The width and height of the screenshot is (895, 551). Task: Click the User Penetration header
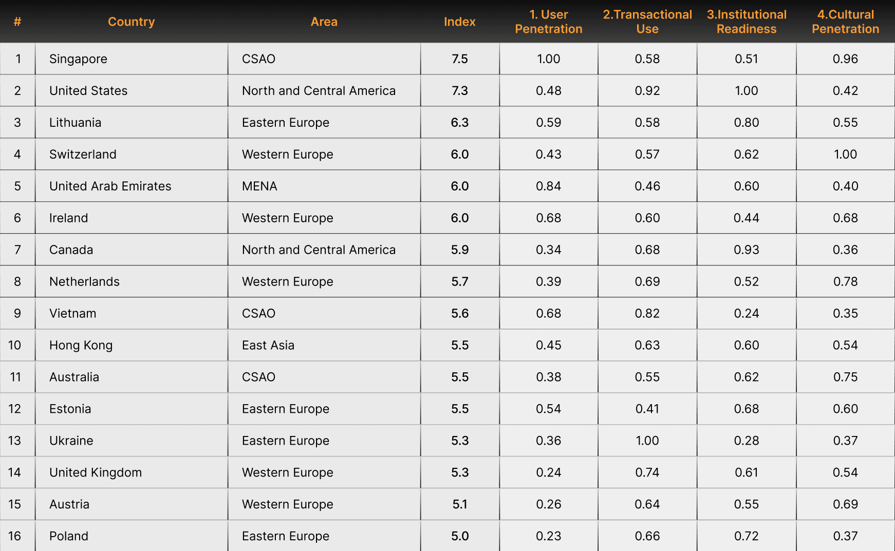click(x=548, y=22)
